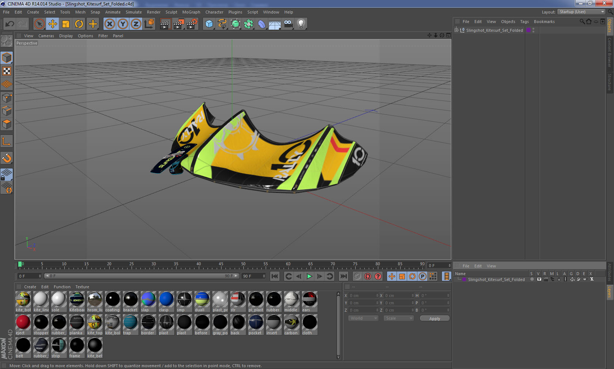Open the Mesh menu
Viewport: 614px width, 369px height.
tap(80, 12)
